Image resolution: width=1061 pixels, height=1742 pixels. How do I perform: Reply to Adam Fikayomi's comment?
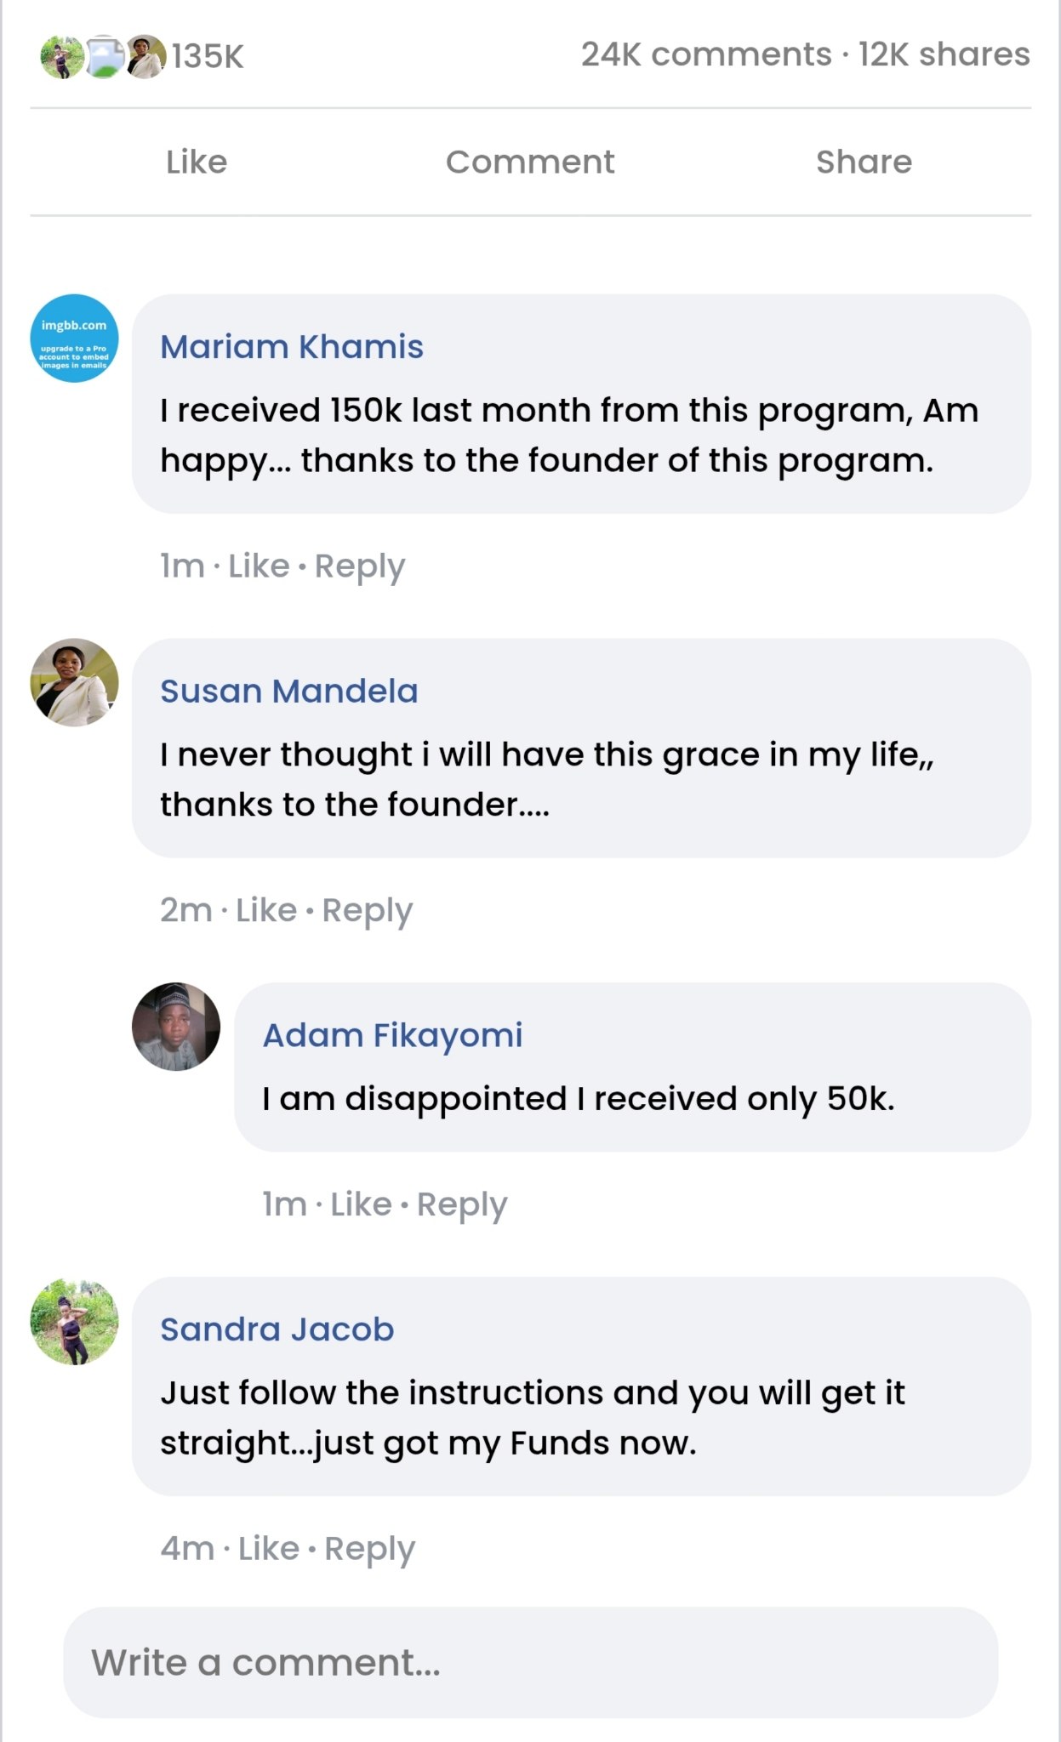[x=462, y=1204]
